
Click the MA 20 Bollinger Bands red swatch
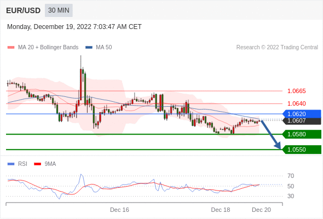tap(11, 48)
